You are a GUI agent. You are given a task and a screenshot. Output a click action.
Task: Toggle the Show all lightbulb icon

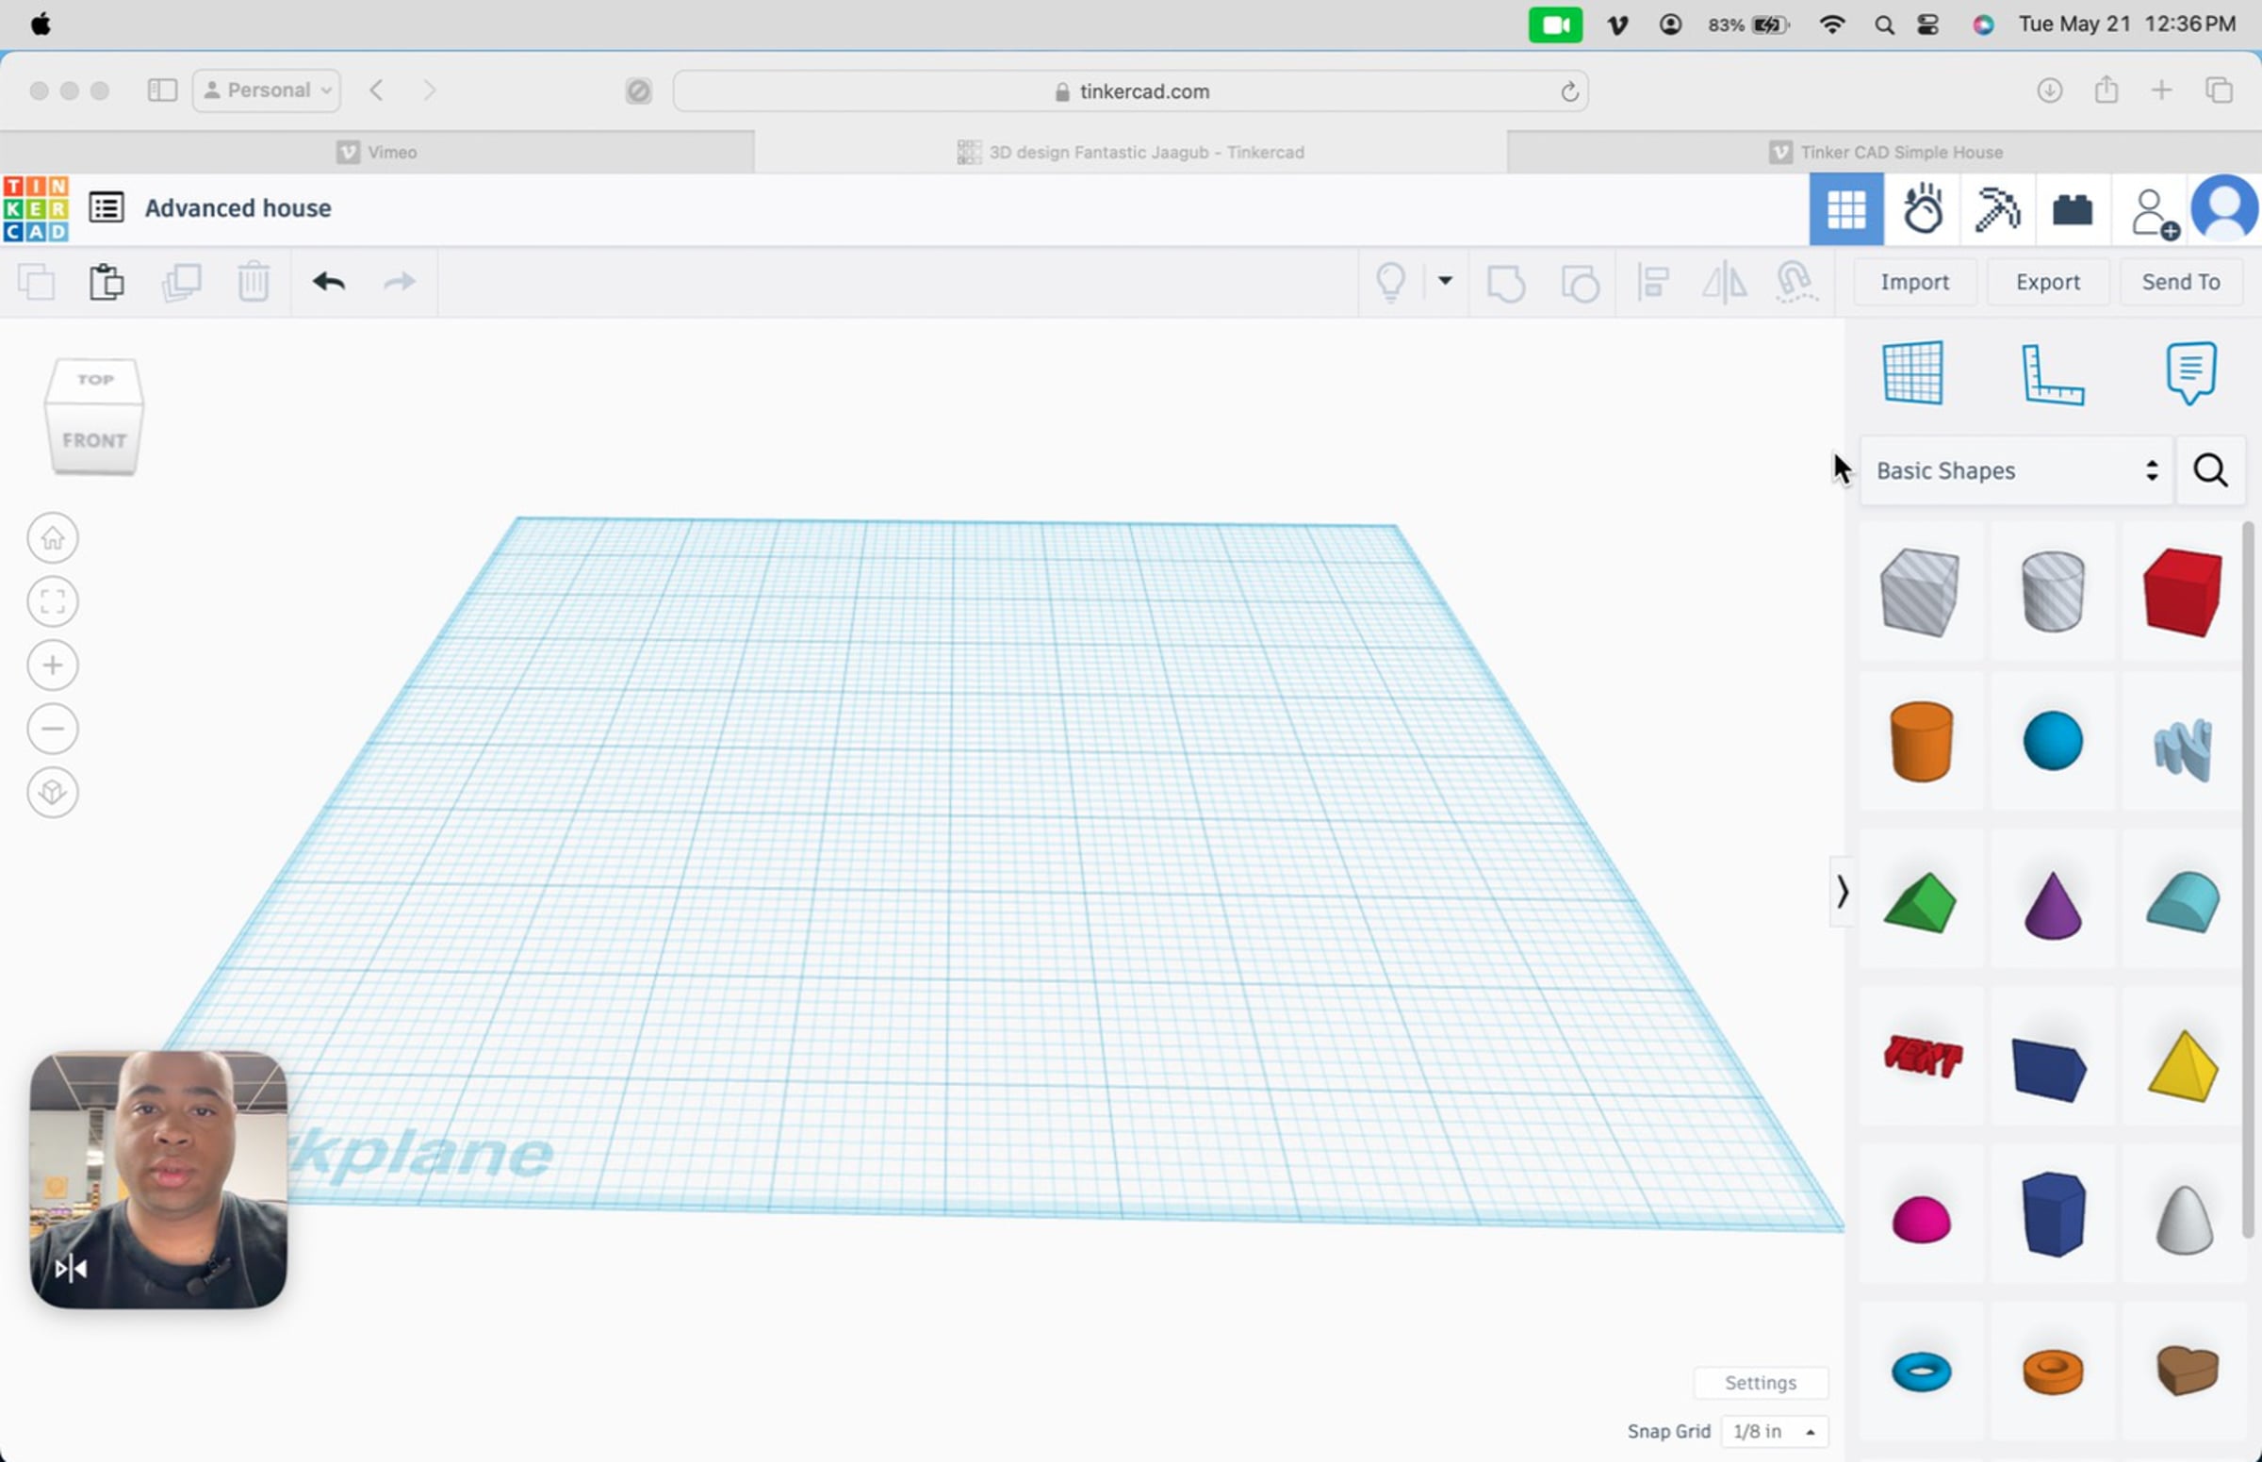(1390, 282)
